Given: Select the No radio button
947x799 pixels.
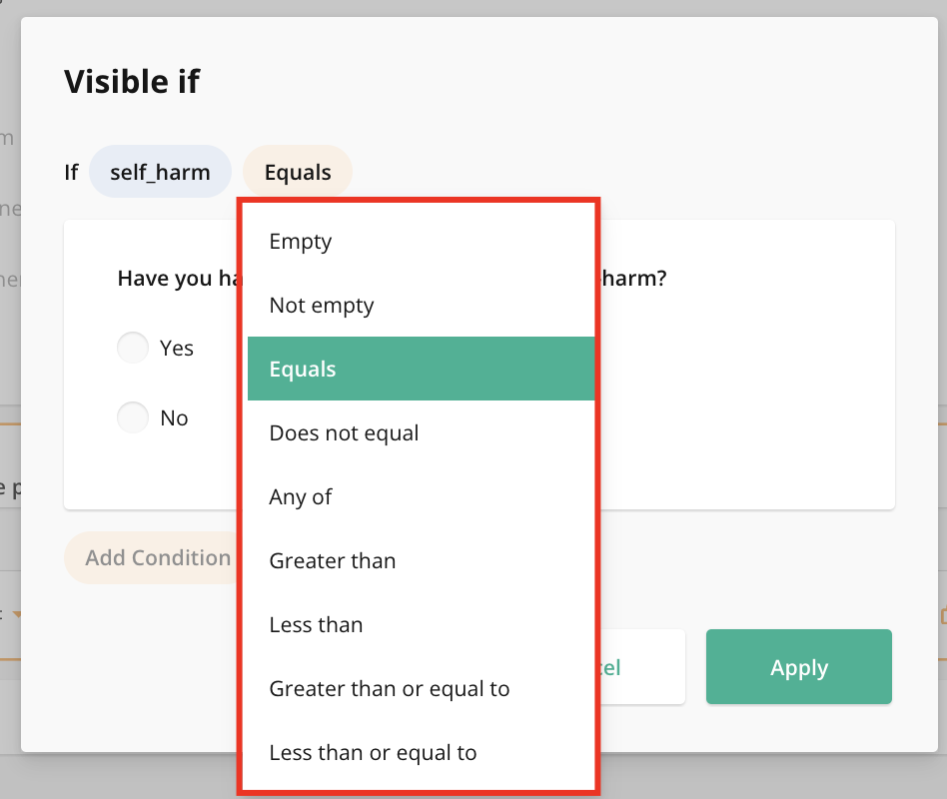Looking at the screenshot, I should point(133,417).
